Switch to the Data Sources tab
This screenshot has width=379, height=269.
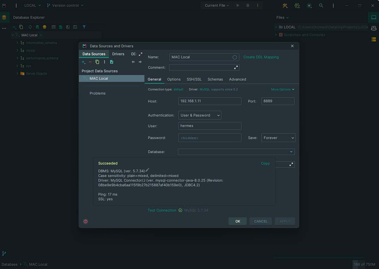[94, 54]
